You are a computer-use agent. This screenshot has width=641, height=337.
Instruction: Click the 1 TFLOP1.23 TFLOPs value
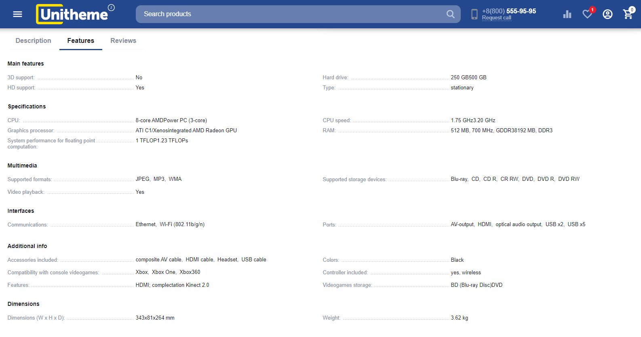coord(162,140)
